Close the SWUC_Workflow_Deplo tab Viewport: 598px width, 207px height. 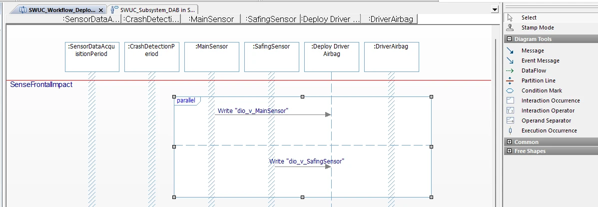click(101, 10)
